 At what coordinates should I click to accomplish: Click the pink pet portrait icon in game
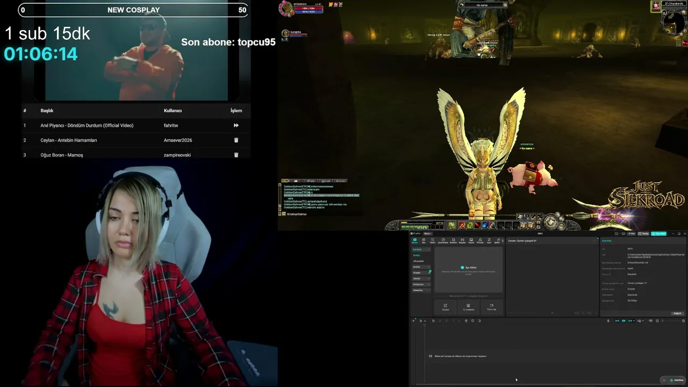[656, 6]
